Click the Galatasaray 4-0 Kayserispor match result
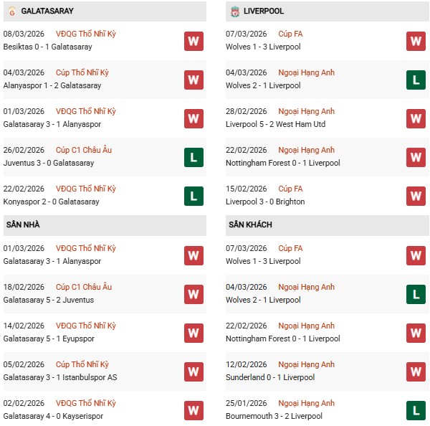Screen dimensions: 430x426 point(52,416)
